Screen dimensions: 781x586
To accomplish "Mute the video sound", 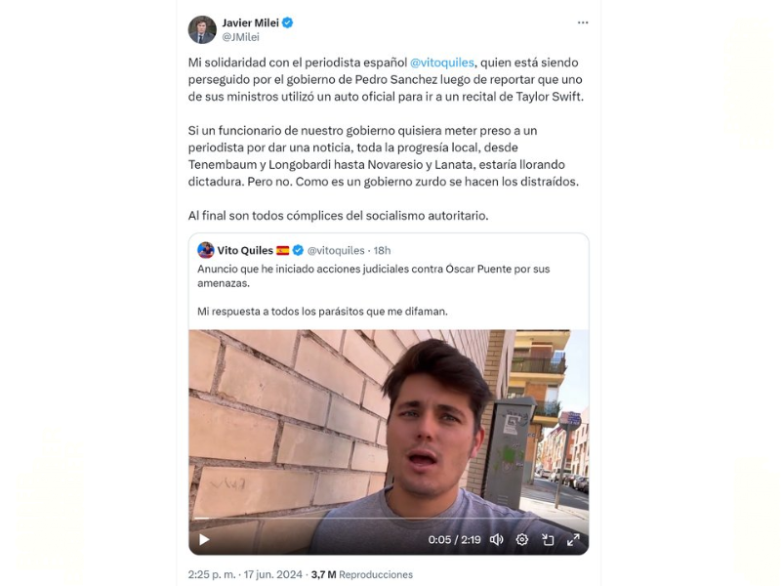I will pyautogui.click(x=497, y=539).
